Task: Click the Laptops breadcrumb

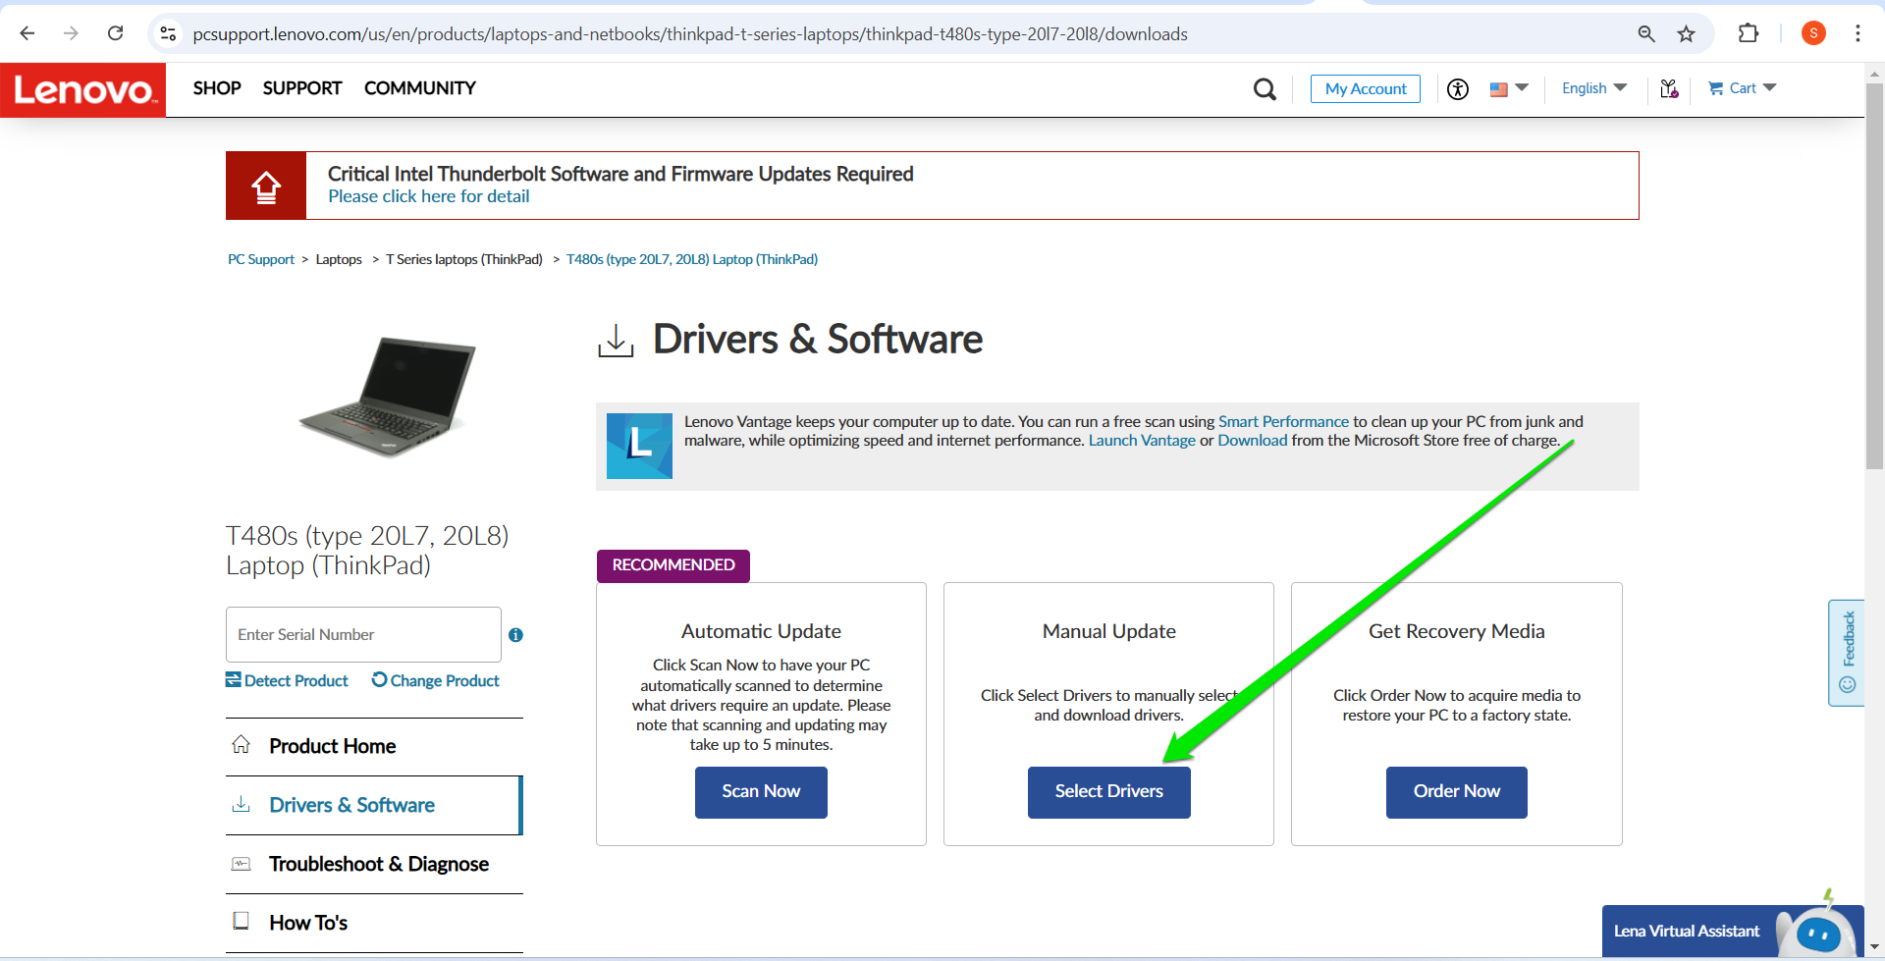Action: pos(339,259)
